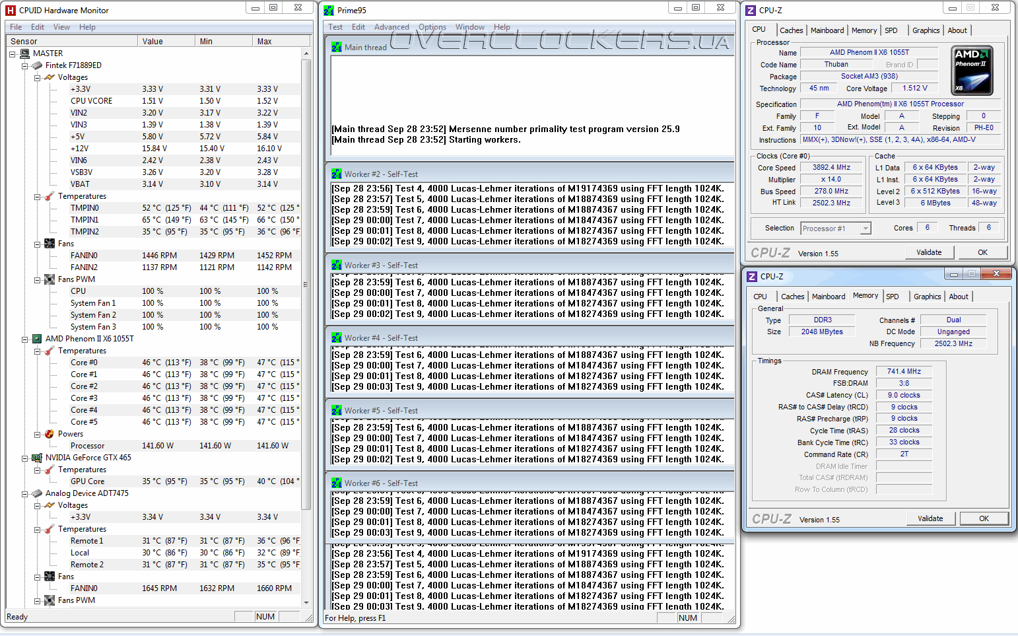Viewport: 1018px width, 636px height.
Task: Click the Fintek F71889ED chip icon
Action: point(37,65)
